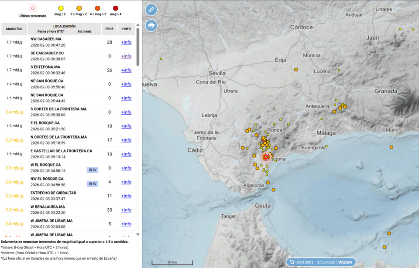This screenshot has width=419, height=268.
Task: Open +info for NW CASARES.MA earthquake
Action: (x=126, y=42)
